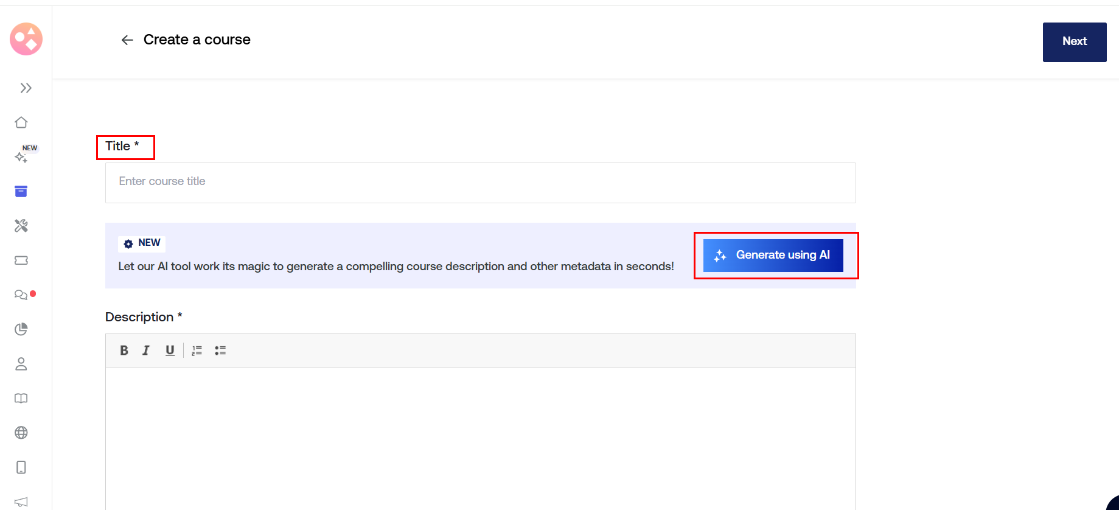Focus the course title input field
Screen dimensions: 1119x510
[x=480, y=183]
